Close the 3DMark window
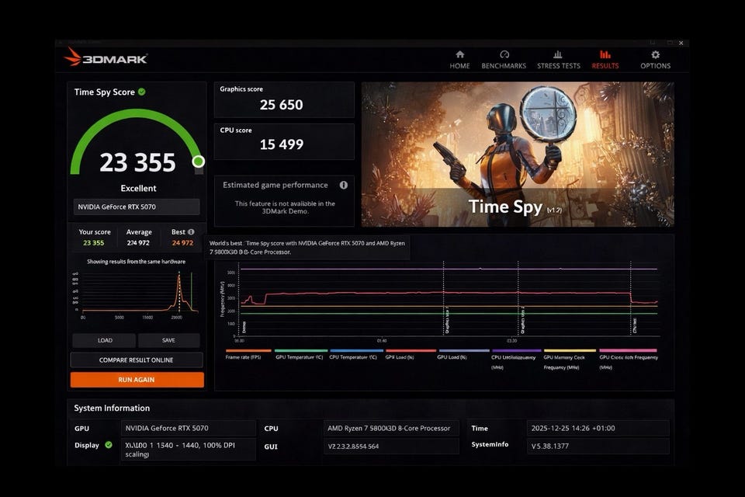The image size is (745, 497). click(x=681, y=43)
